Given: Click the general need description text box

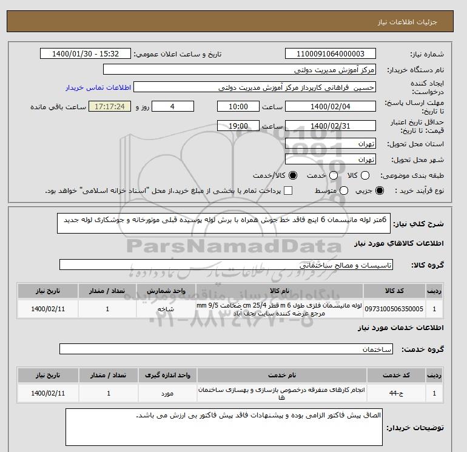Looking at the screenshot, I should coord(224,223).
